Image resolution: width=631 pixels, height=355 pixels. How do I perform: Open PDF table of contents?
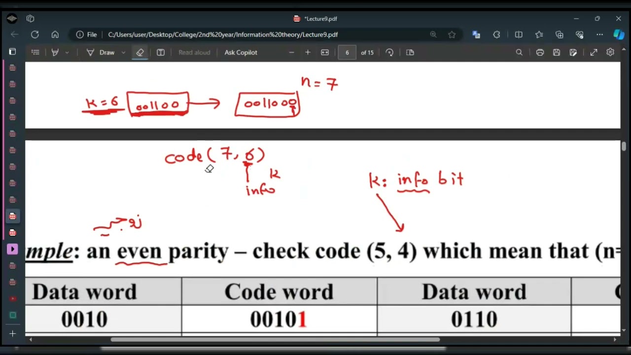[35, 52]
